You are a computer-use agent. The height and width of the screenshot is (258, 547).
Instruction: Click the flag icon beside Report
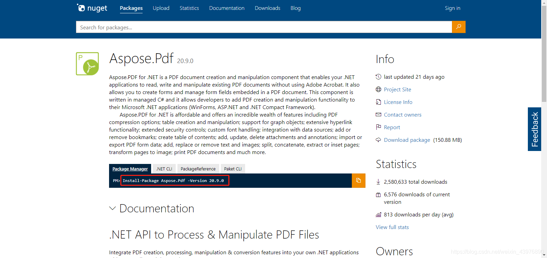click(378, 127)
